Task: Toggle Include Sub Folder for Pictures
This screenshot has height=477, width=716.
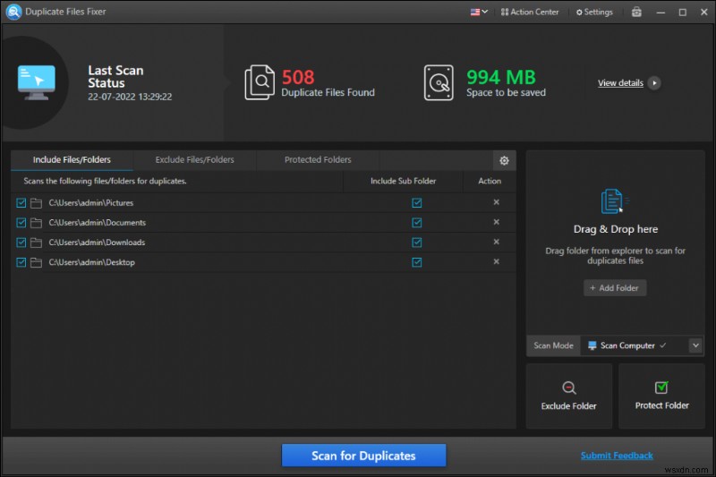Action: pos(417,203)
